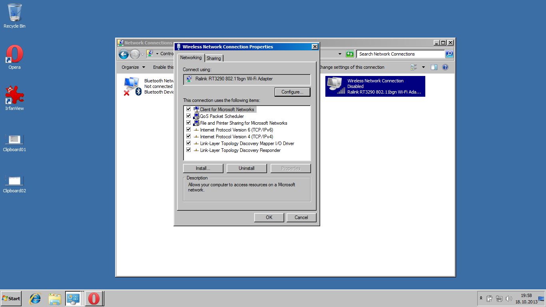546x307 pixels.
Task: Click the Configure... button
Action: pos(293,92)
